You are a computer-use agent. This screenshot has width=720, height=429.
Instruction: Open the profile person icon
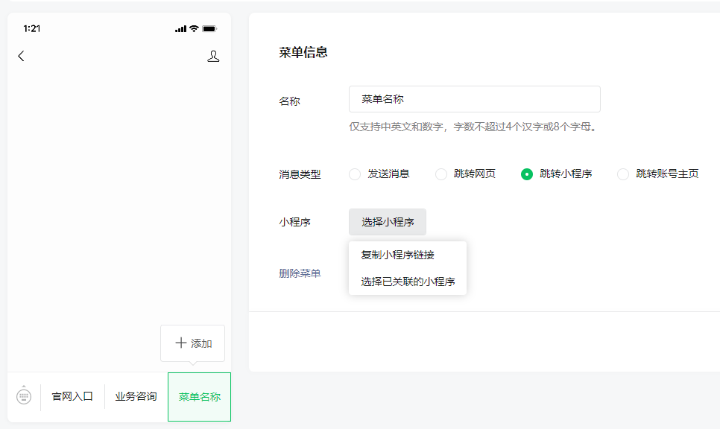click(x=213, y=56)
